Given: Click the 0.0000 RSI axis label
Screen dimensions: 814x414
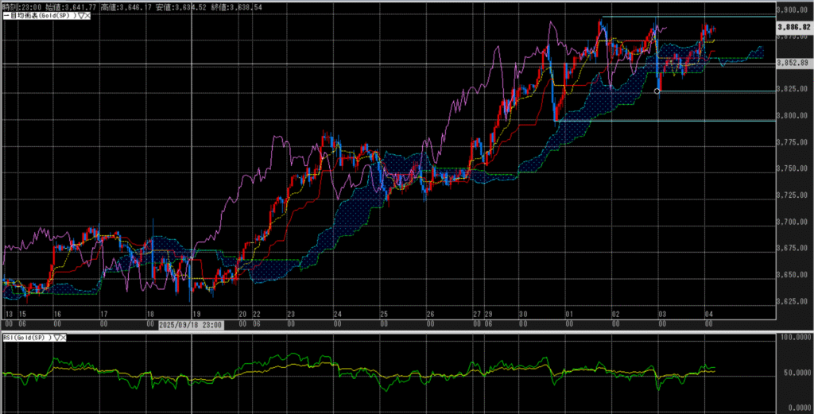Looking at the screenshot, I should (796, 405).
